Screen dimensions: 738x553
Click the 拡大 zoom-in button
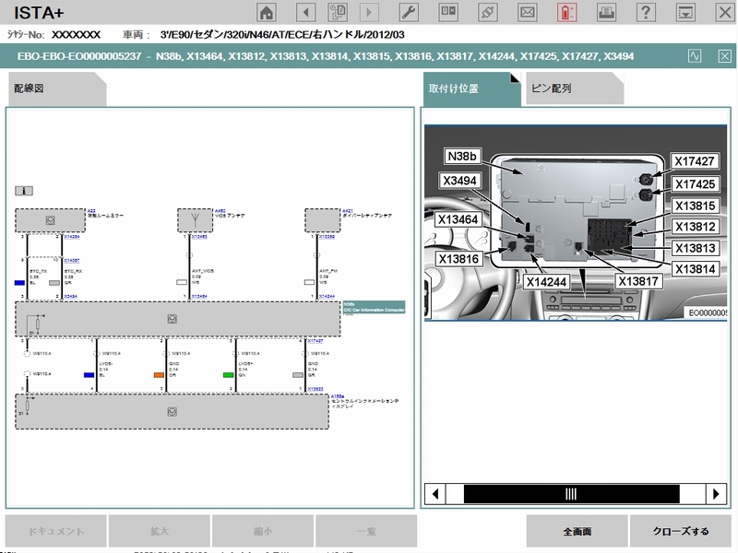pyautogui.click(x=160, y=532)
